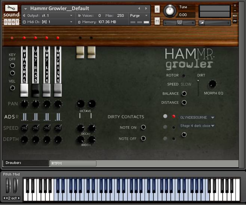This screenshot has width=246, height=205.
Task: Click the DISTANCE knob
Action: [x=184, y=102]
